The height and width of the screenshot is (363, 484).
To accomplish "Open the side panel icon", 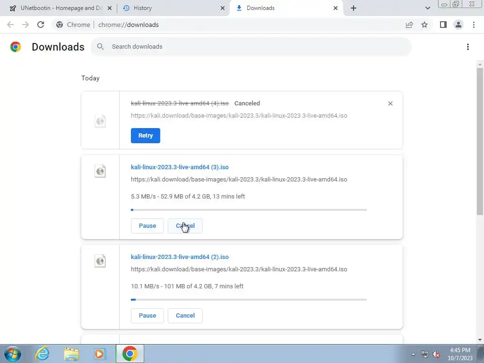I will (x=443, y=25).
